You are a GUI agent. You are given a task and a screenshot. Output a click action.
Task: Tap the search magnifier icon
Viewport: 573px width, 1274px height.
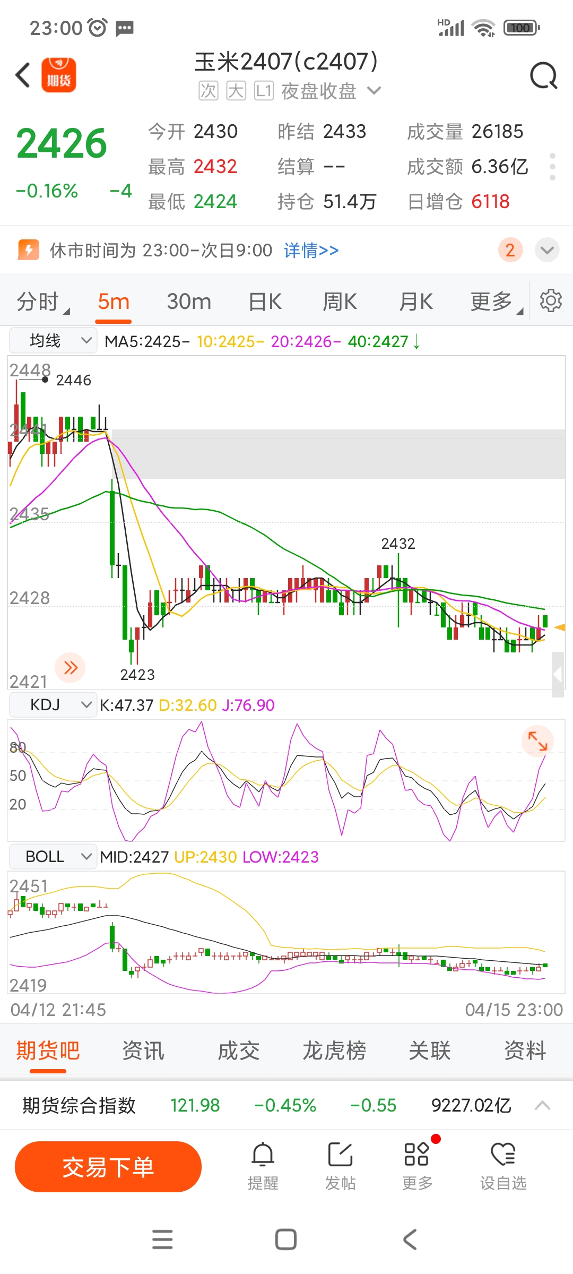(x=544, y=75)
